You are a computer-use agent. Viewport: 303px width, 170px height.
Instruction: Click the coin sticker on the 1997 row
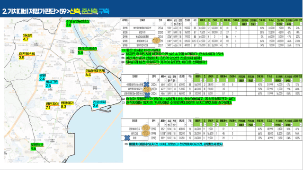[x=146, y=128]
